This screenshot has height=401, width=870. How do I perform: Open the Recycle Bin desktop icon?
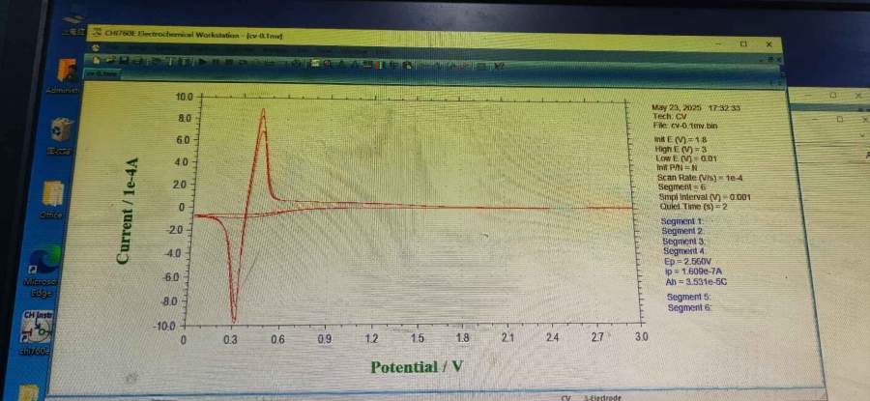click(x=62, y=134)
